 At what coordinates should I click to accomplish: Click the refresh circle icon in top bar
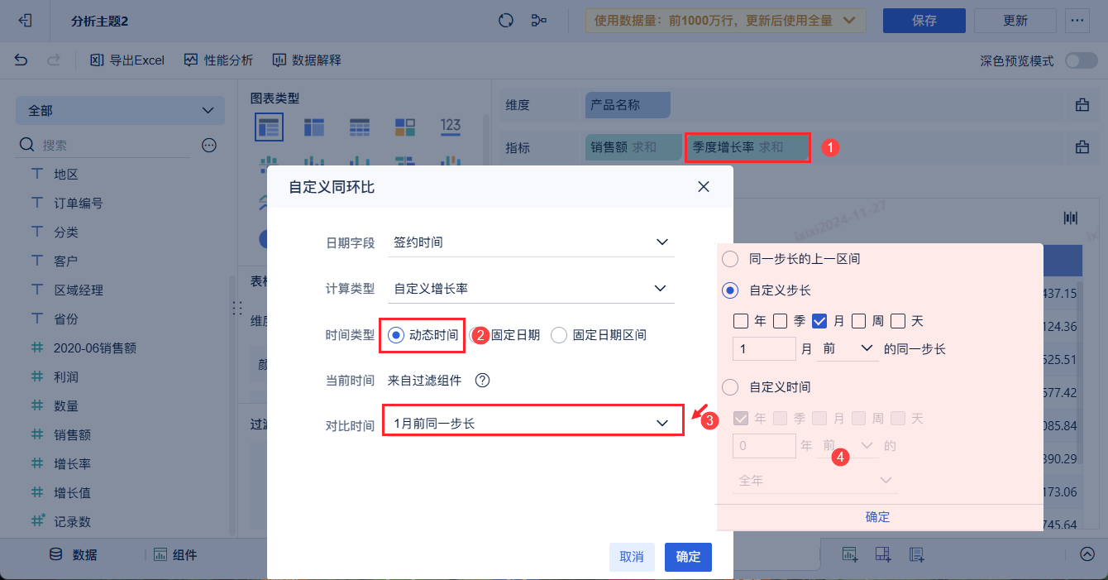pyautogui.click(x=506, y=21)
